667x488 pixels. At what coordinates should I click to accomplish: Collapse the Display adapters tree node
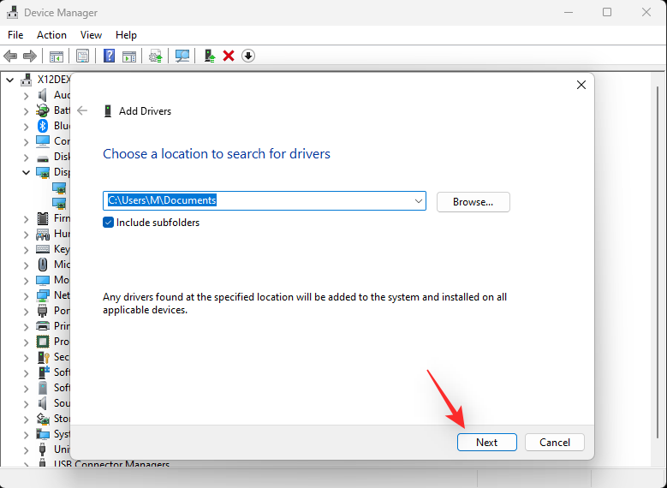pos(26,172)
